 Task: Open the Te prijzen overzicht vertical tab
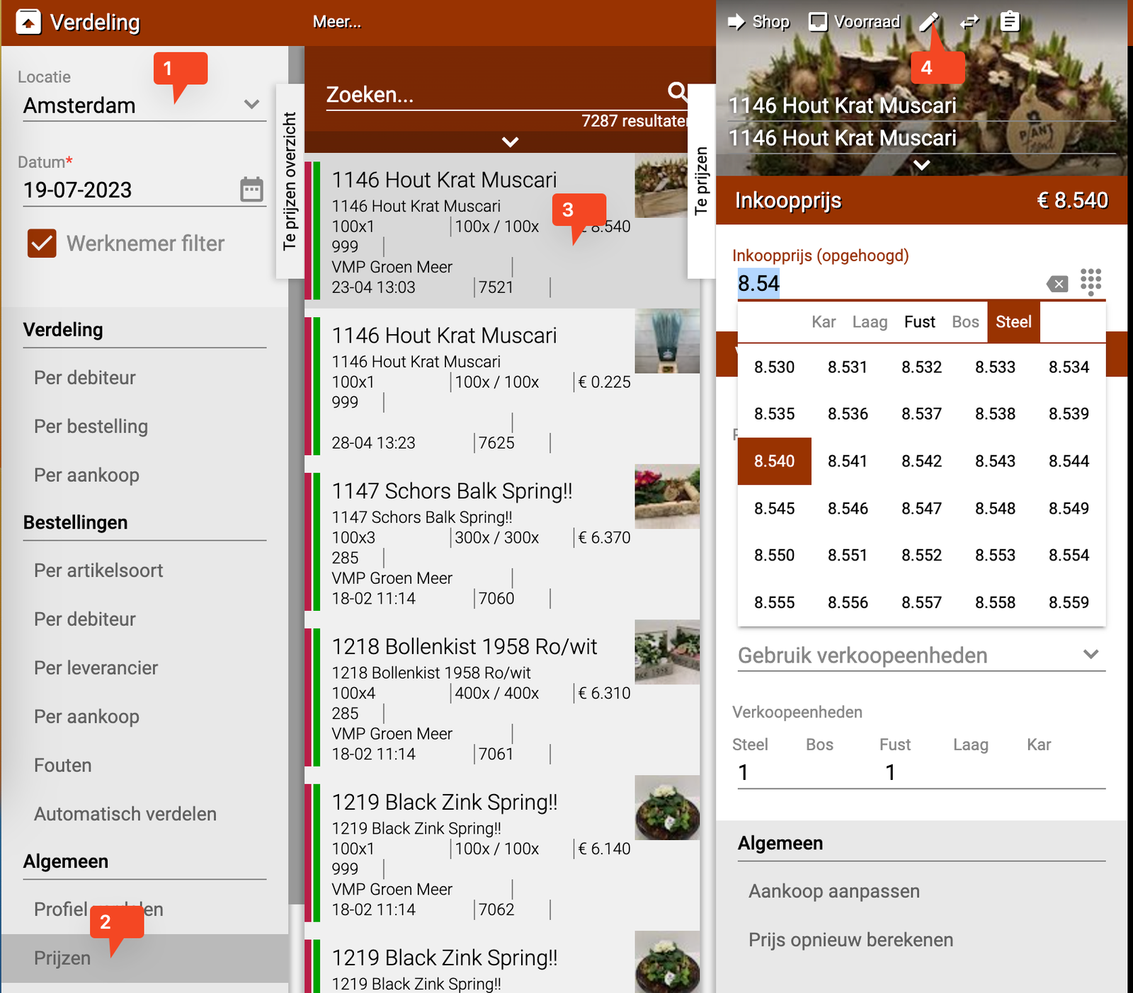(290, 181)
